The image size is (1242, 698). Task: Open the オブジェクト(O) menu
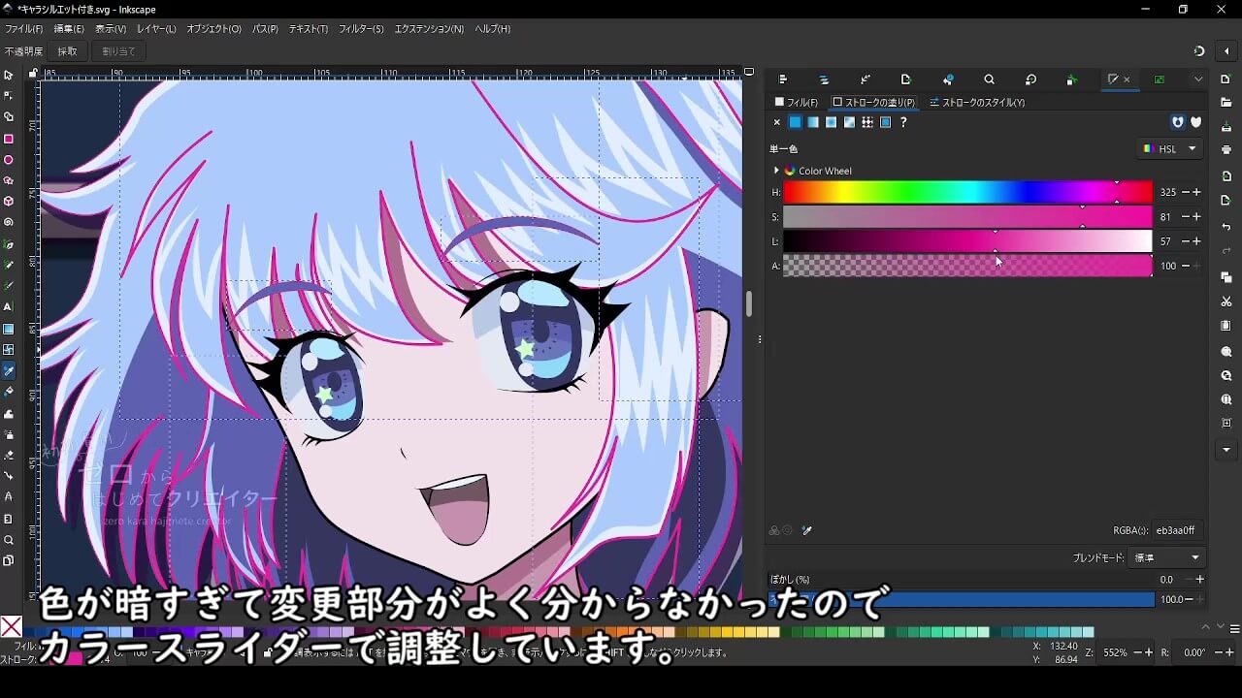(x=214, y=29)
